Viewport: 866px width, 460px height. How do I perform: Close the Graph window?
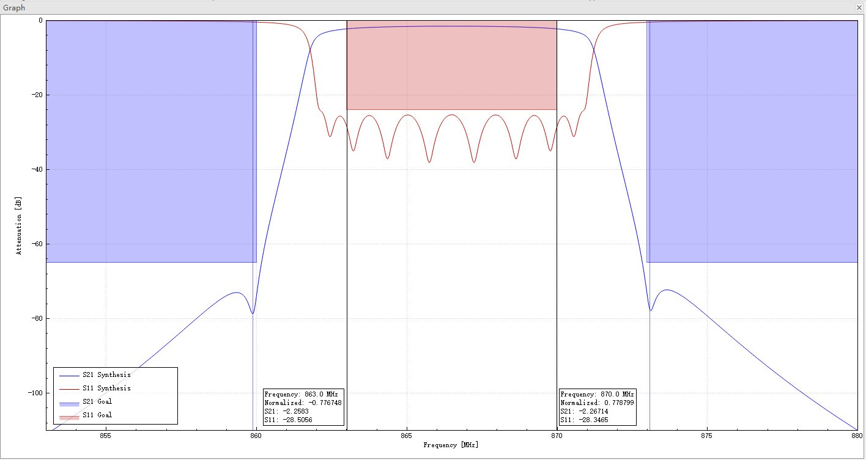pyautogui.click(x=860, y=7)
